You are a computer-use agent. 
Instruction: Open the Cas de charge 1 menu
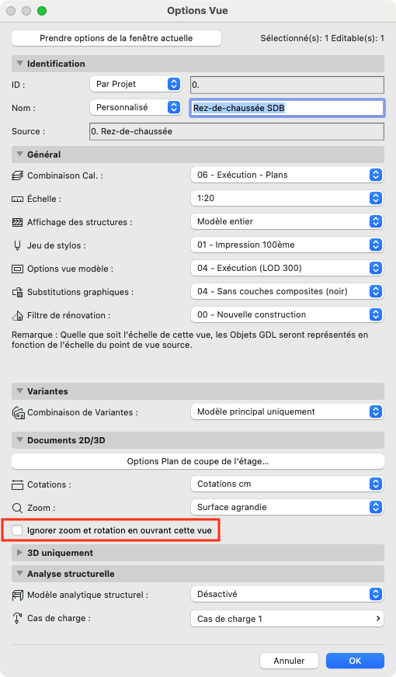pyautogui.click(x=287, y=619)
